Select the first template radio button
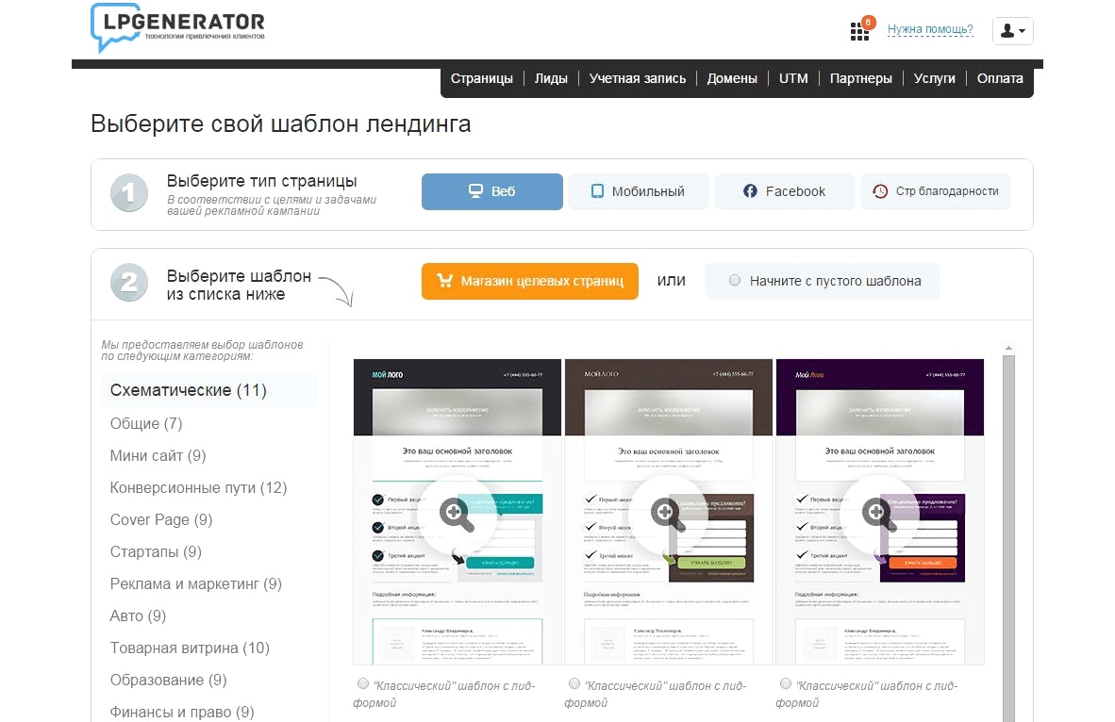 (x=363, y=684)
